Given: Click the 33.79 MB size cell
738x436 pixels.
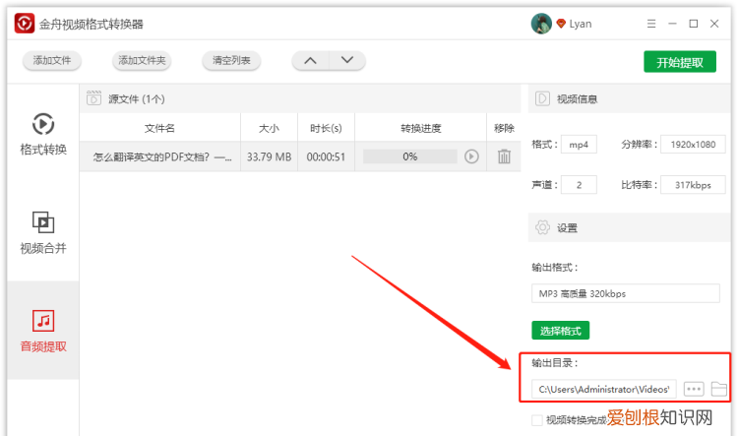Looking at the screenshot, I should pyautogui.click(x=269, y=156).
